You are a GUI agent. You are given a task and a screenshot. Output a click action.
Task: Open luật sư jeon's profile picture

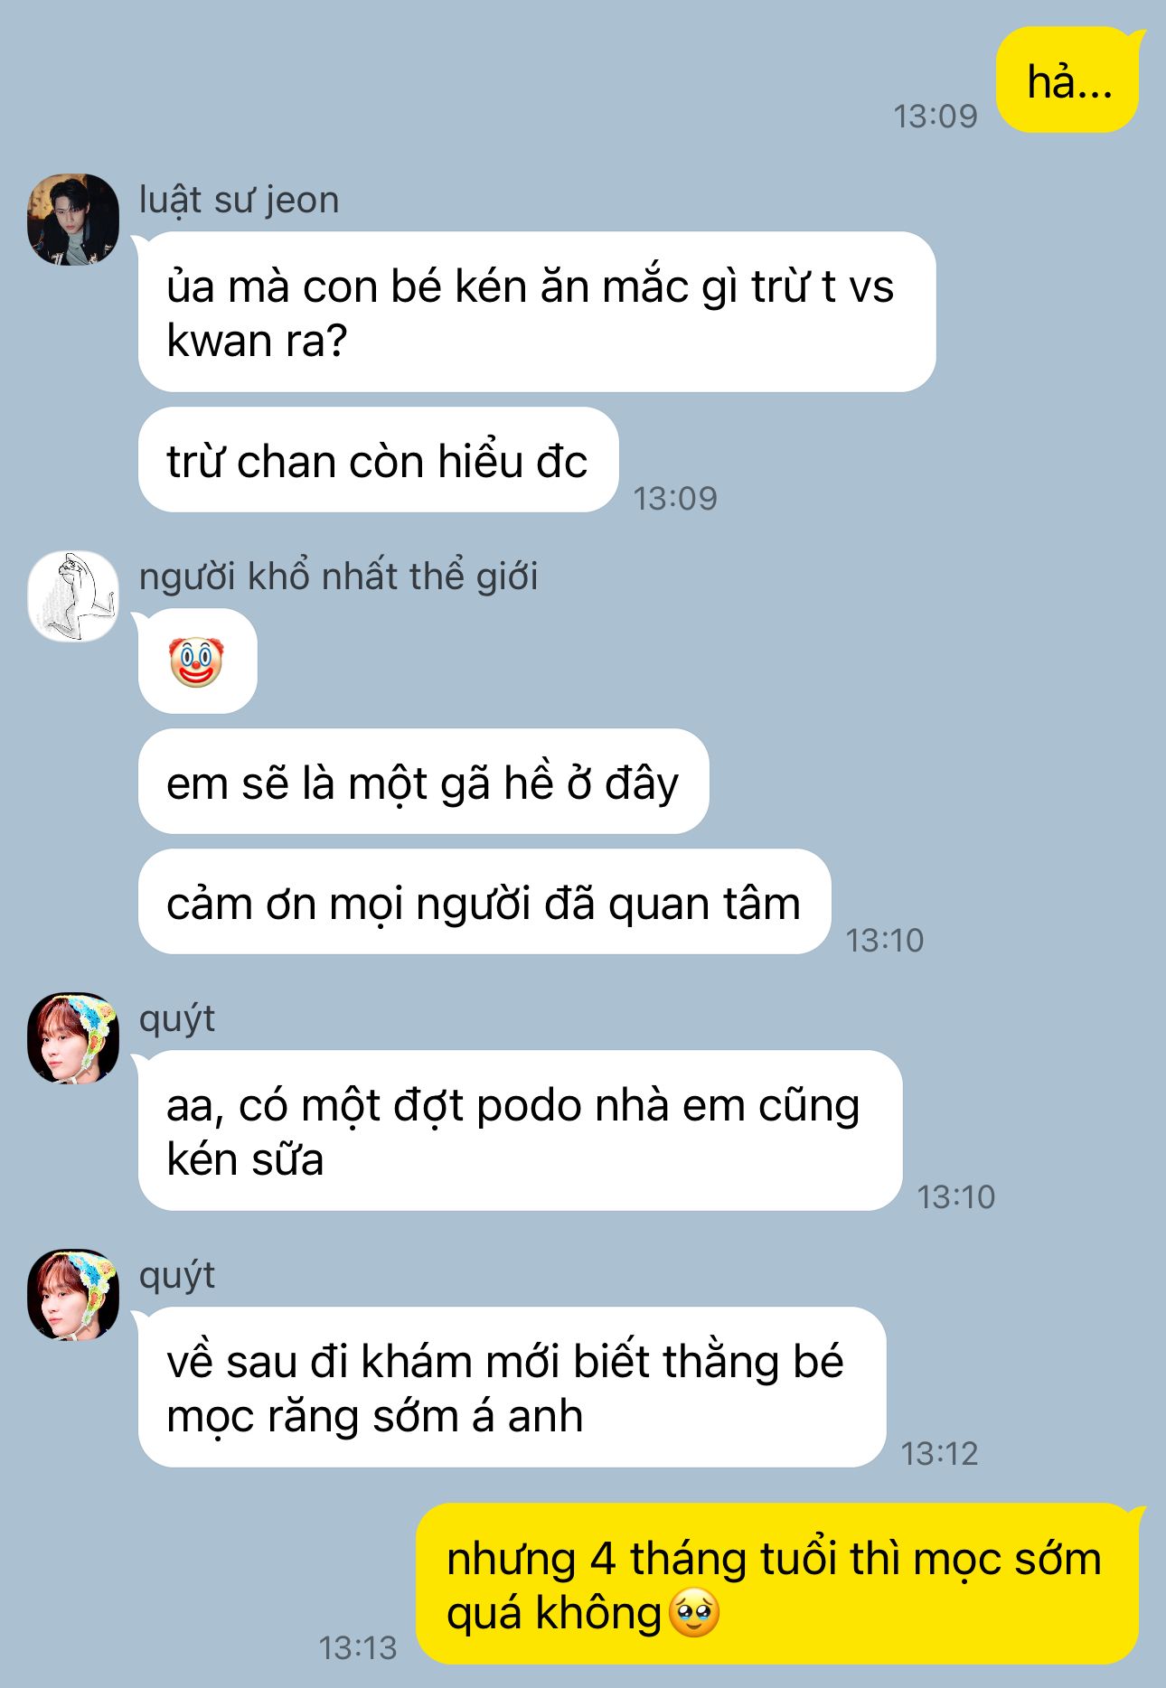coord(73,220)
